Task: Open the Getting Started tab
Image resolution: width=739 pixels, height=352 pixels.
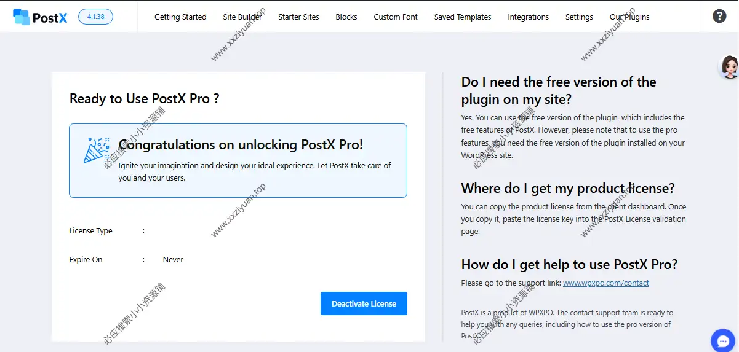Action: (x=180, y=17)
